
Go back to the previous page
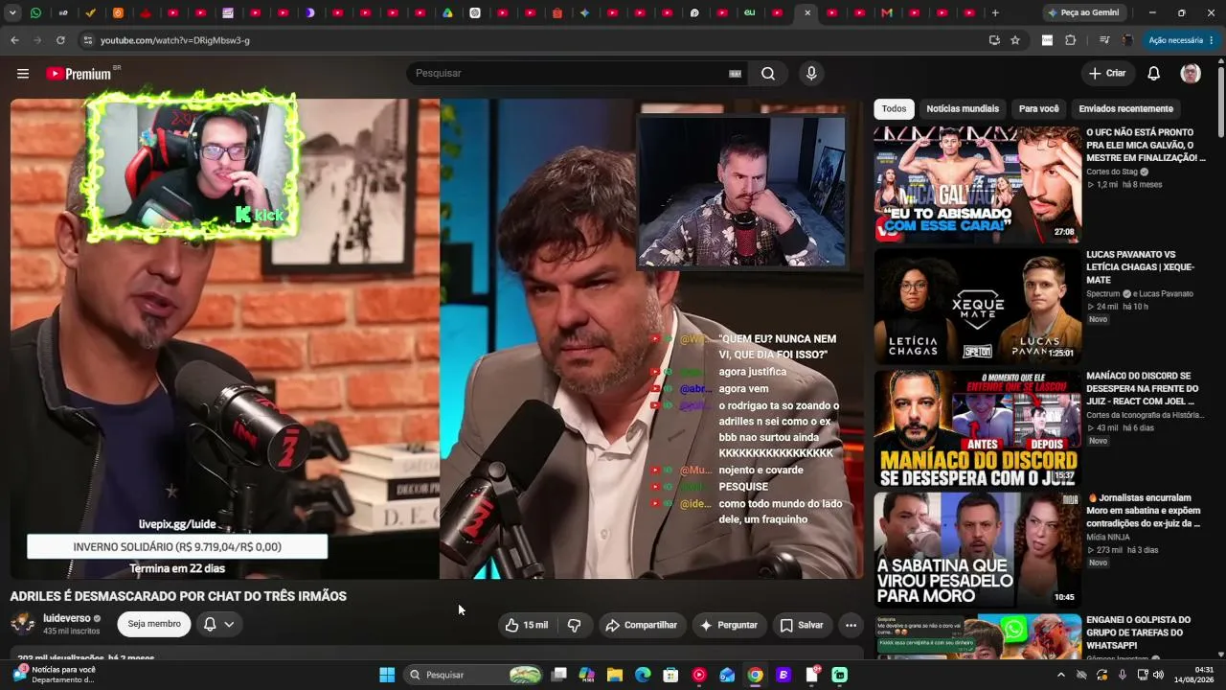(x=14, y=40)
